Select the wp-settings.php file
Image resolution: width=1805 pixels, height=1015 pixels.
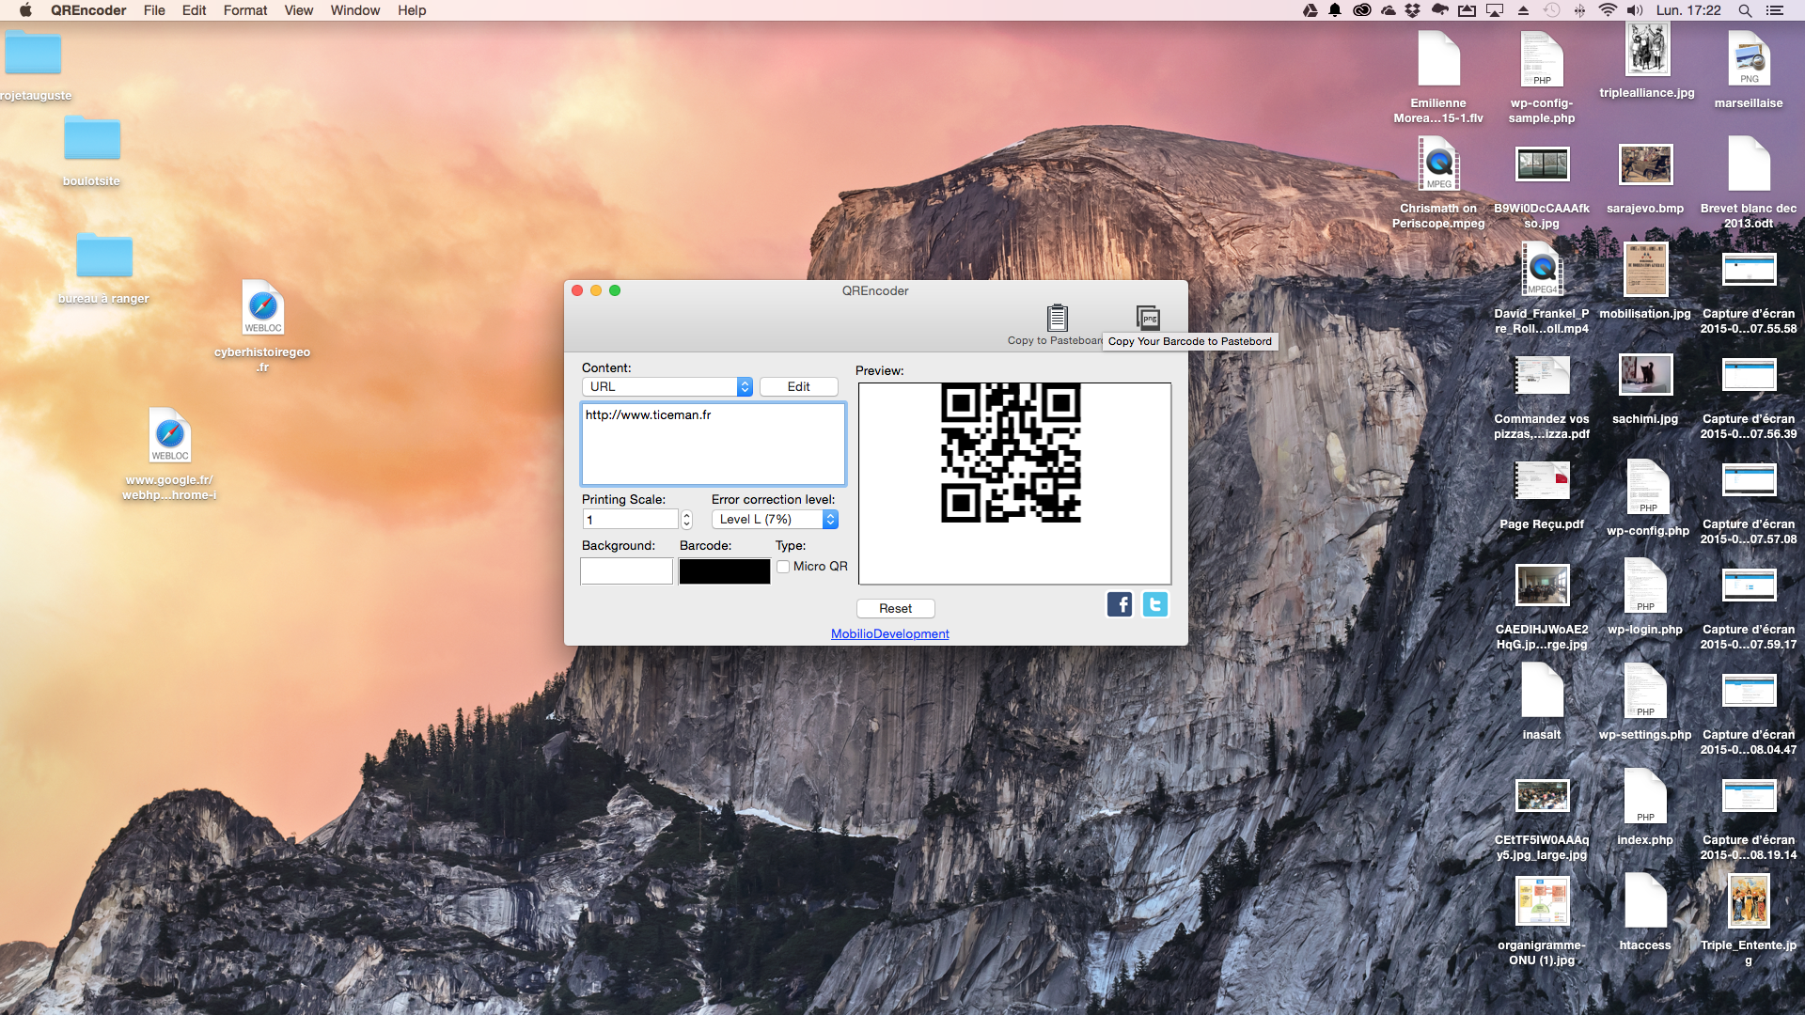(1645, 691)
